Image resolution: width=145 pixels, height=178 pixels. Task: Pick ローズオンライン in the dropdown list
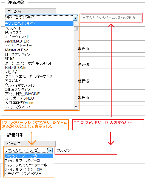click(39, 54)
